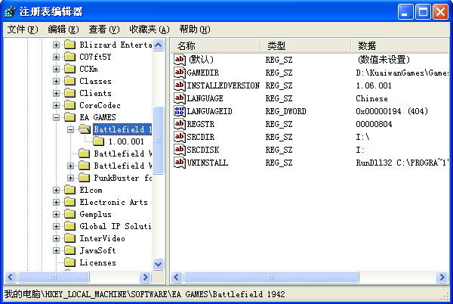Click the GAMEDIR string value icon
Viewport: 453px width, 304px height.
[x=180, y=73]
